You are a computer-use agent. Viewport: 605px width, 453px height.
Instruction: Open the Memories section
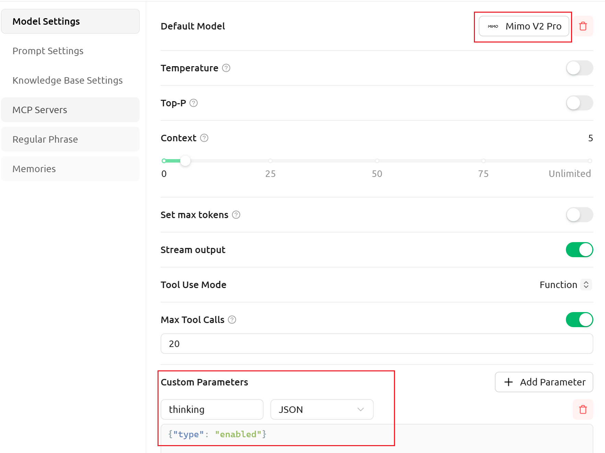(x=70, y=169)
